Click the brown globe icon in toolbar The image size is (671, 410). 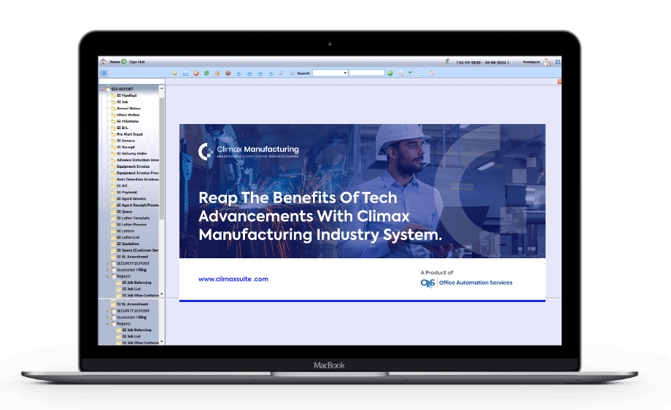228,73
